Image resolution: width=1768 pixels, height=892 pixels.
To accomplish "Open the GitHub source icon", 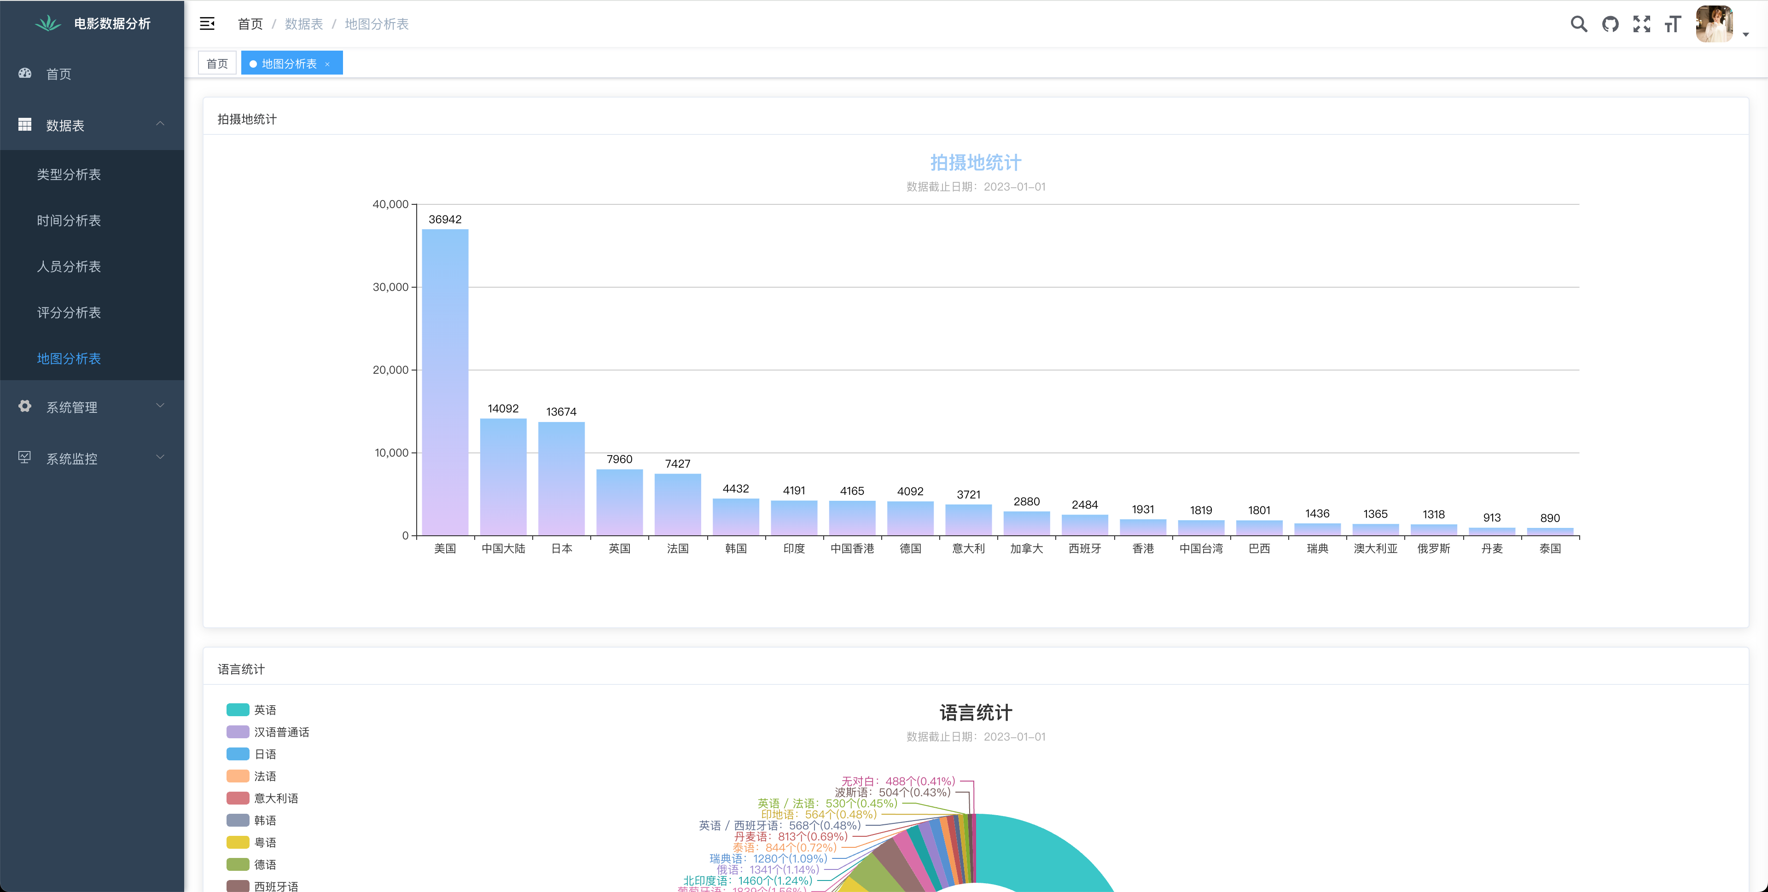I will tap(1610, 24).
